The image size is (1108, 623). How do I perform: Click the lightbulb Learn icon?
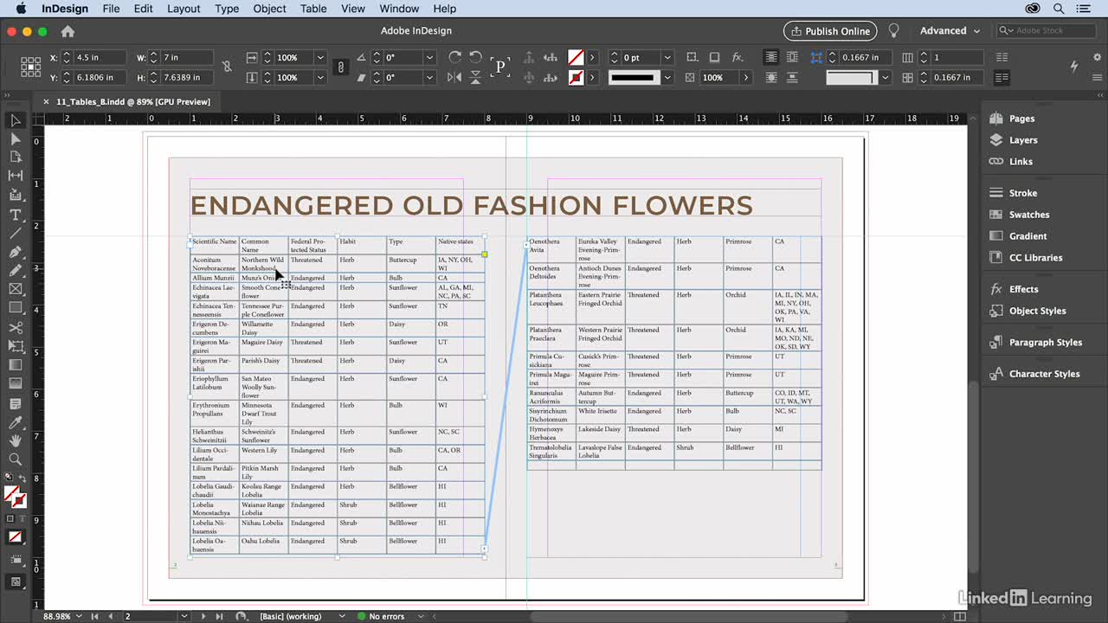point(894,30)
